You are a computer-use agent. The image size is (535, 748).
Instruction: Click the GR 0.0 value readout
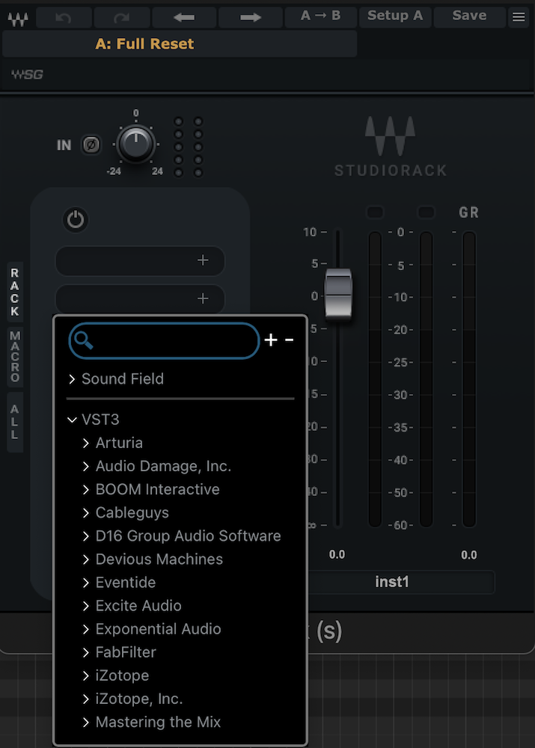point(469,555)
